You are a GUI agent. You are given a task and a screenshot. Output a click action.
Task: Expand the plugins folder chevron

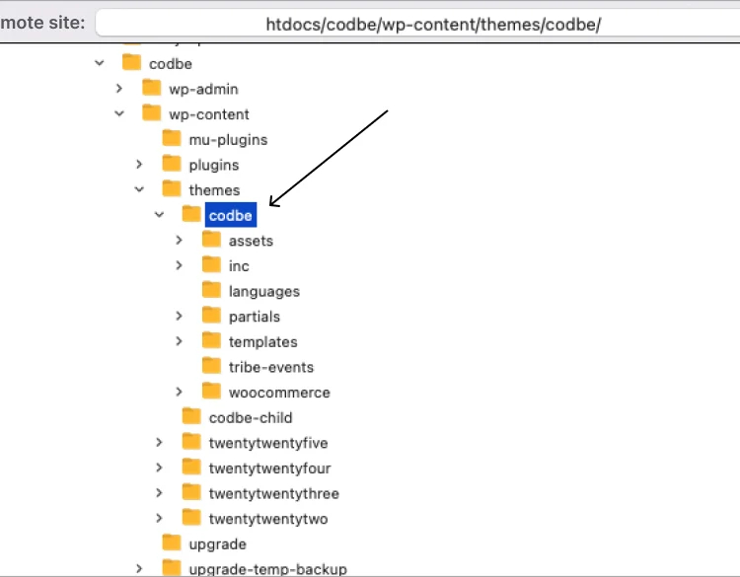click(139, 164)
